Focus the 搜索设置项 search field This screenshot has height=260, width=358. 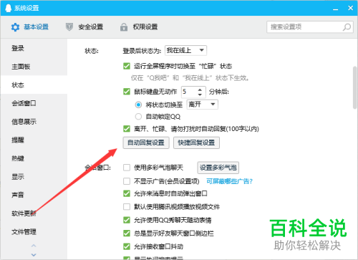click(x=310, y=27)
